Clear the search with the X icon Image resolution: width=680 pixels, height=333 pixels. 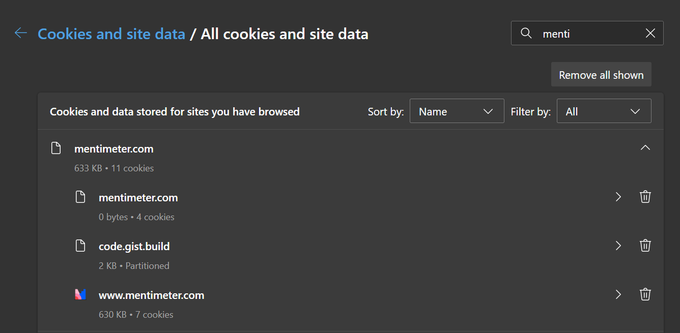(x=650, y=34)
